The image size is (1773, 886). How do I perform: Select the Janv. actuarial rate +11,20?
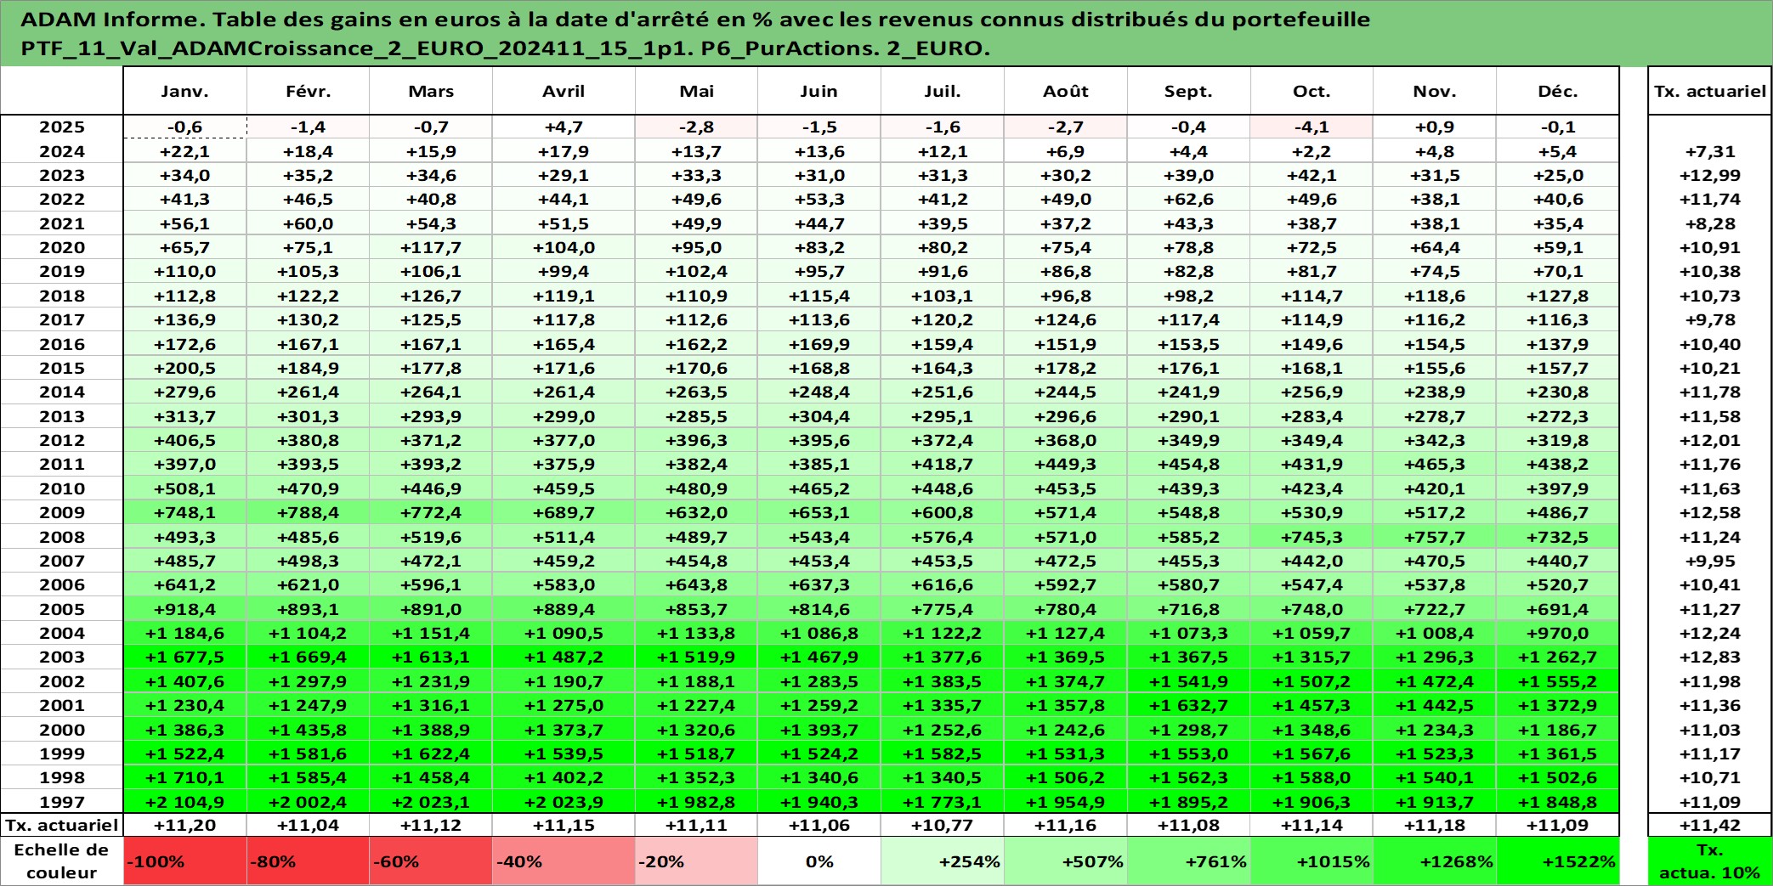pyautogui.click(x=185, y=825)
